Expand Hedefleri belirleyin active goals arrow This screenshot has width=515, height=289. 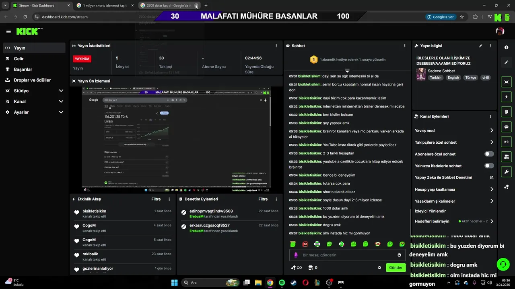tap(492, 221)
